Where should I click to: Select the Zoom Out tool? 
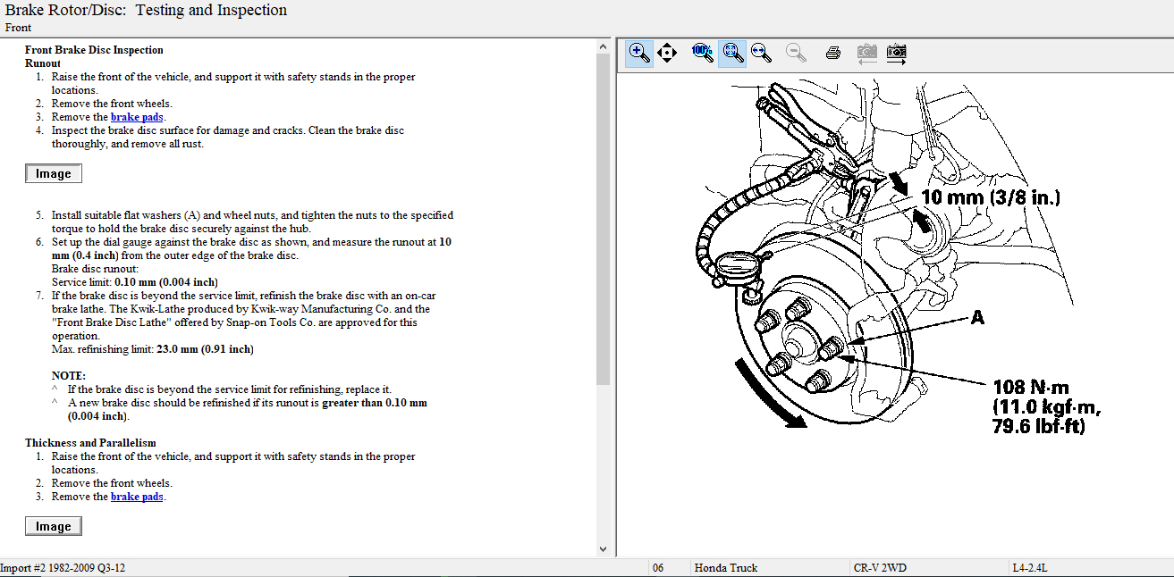point(794,53)
